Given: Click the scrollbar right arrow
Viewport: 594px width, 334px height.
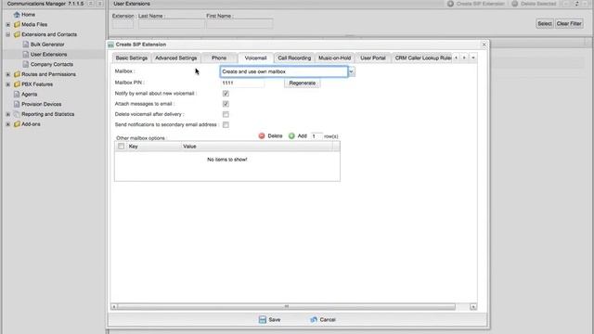Looking at the screenshot, I should pyautogui.click(x=473, y=307).
